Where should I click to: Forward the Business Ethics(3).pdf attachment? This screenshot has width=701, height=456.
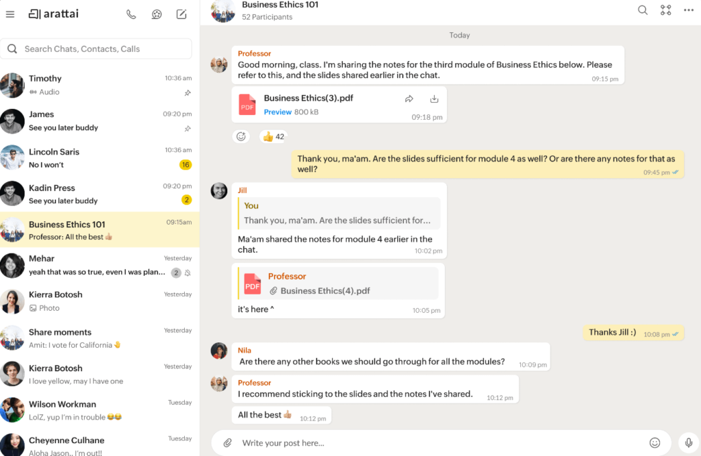coord(409,99)
